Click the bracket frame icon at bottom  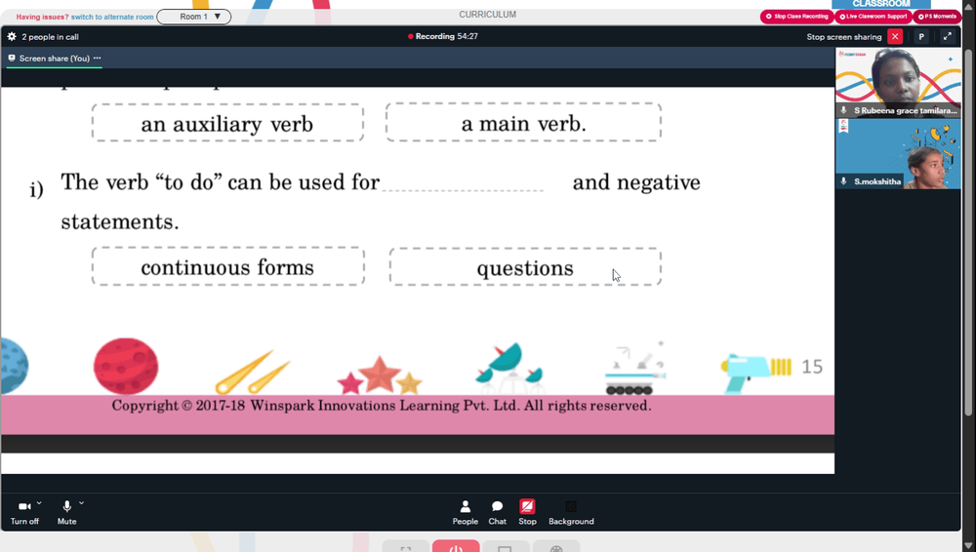click(406, 547)
